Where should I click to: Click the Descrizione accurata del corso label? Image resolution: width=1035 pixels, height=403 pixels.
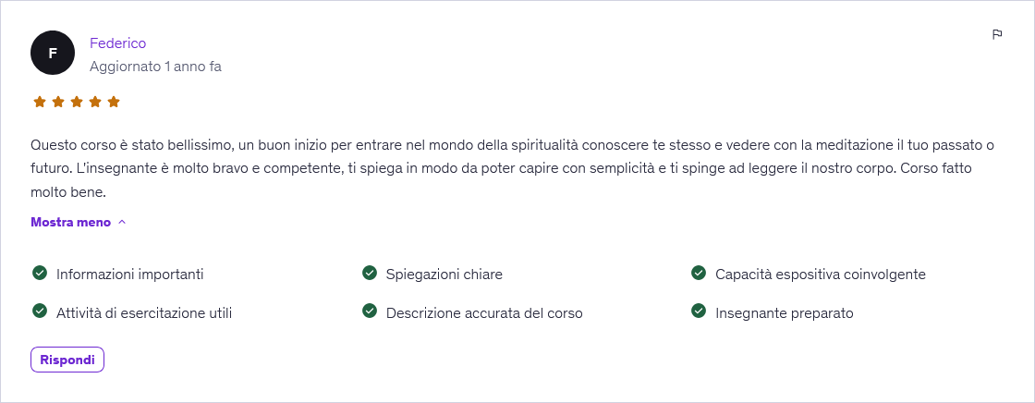click(484, 313)
